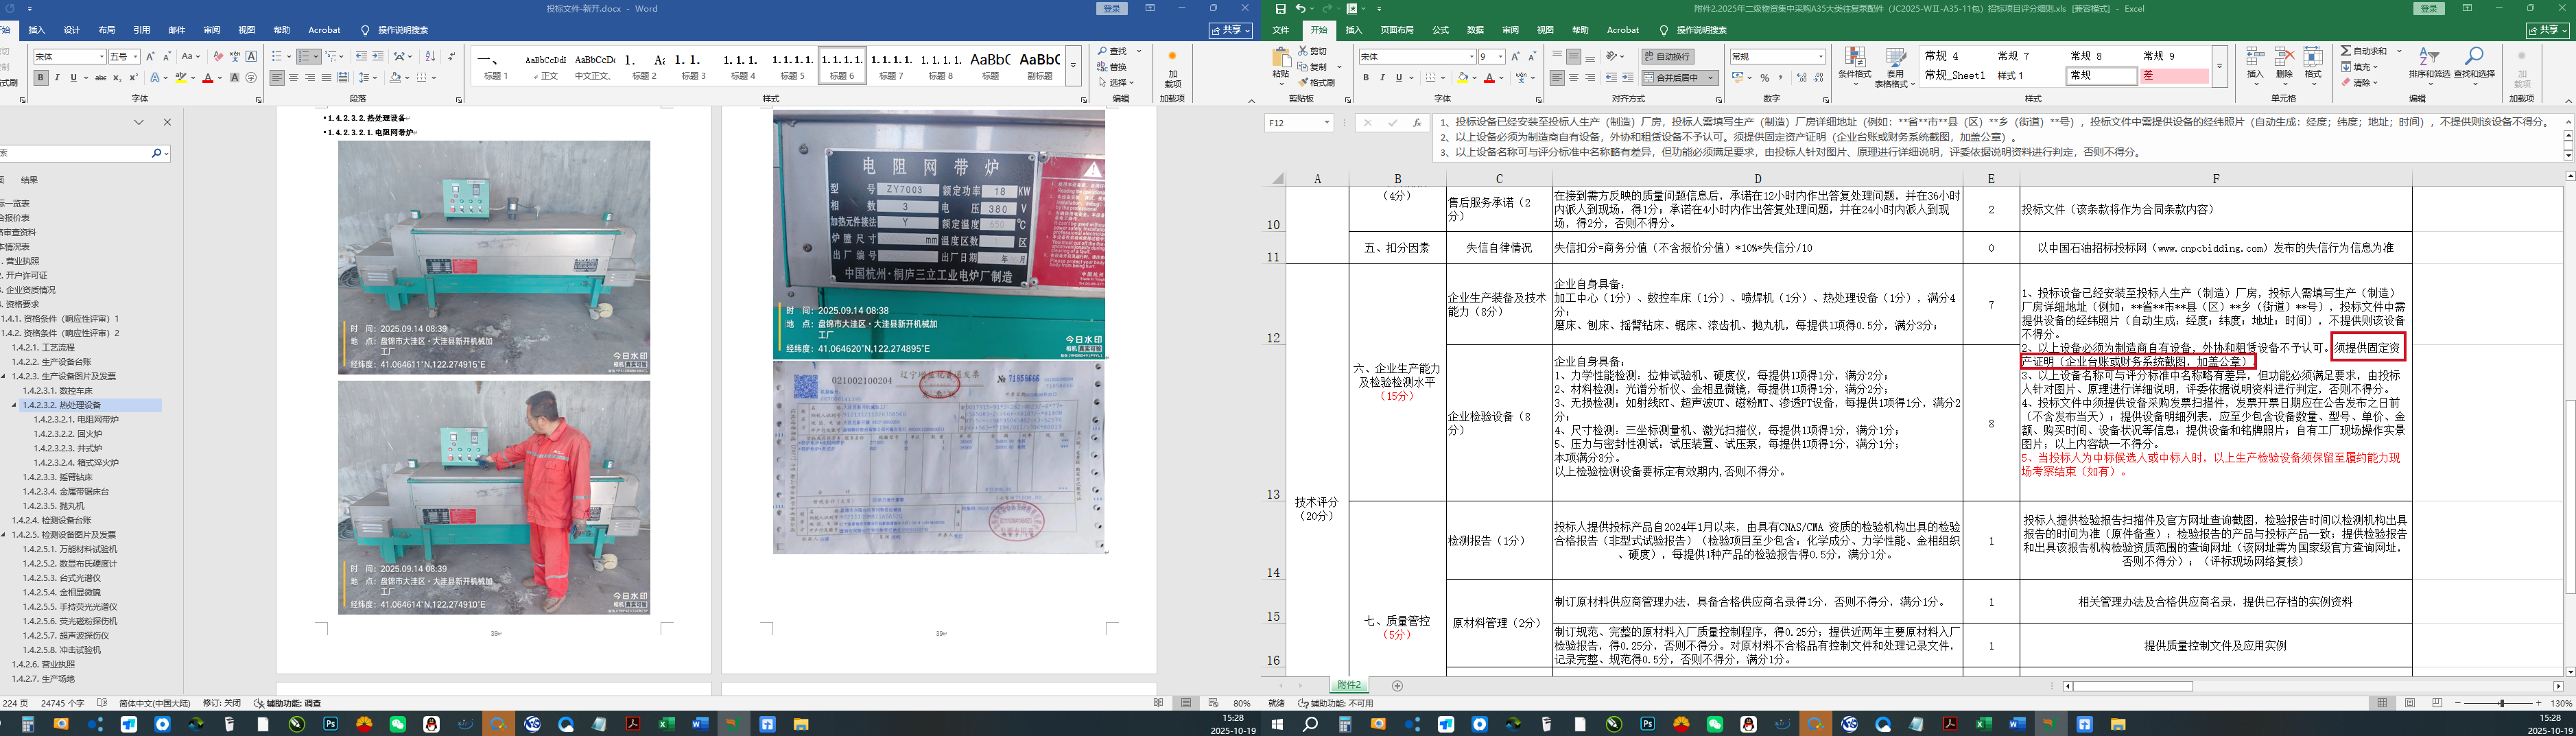
Task: Click Excel percent style icon
Action: click(1765, 78)
